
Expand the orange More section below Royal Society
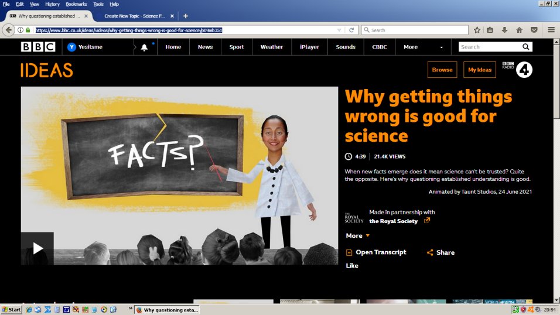click(358, 235)
